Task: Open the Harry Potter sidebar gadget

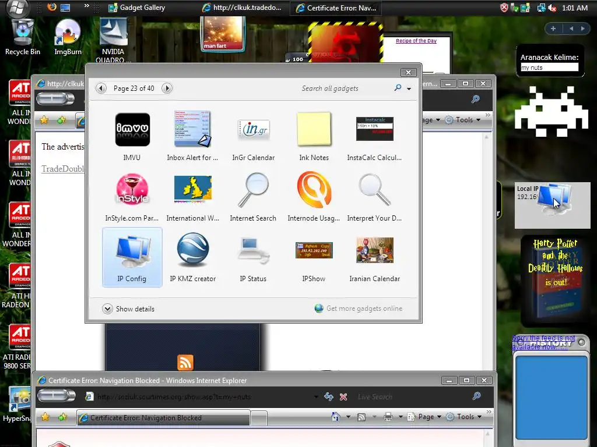Action: (556, 281)
